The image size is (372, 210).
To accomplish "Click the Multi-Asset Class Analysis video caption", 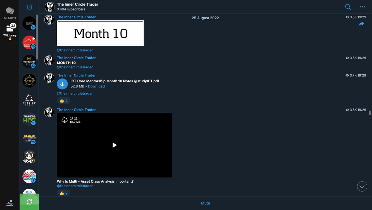I will (x=95, y=182).
